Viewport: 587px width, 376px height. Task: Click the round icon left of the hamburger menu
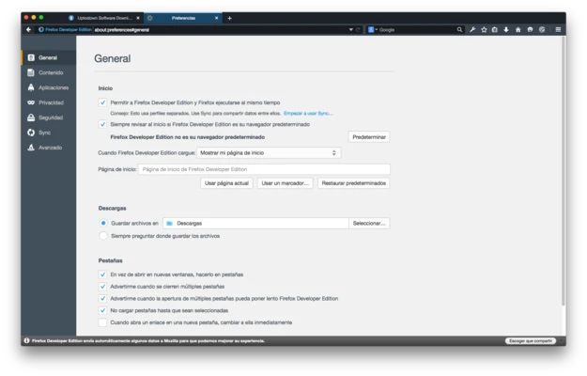[x=542, y=29]
